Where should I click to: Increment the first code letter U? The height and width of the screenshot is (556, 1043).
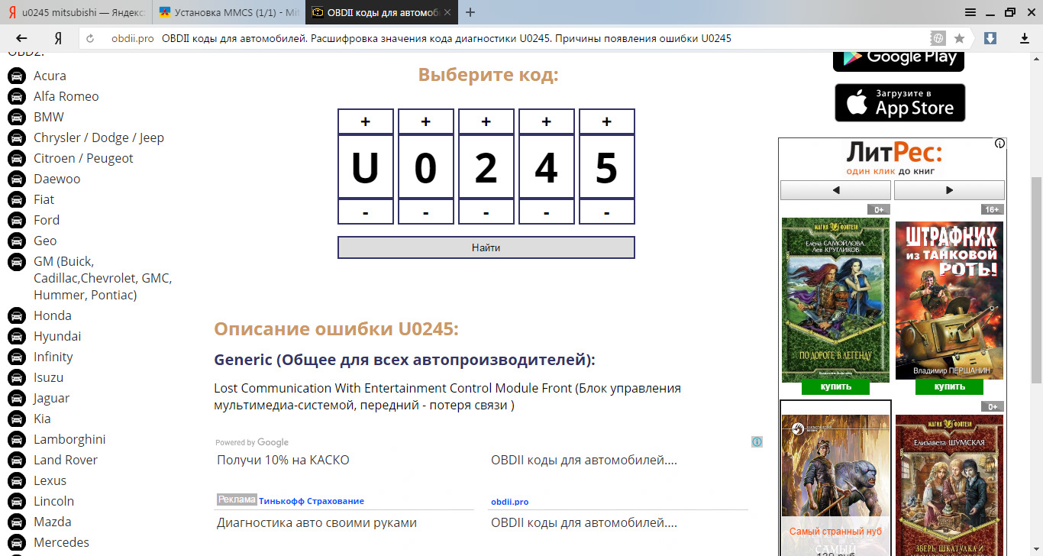[x=366, y=121]
